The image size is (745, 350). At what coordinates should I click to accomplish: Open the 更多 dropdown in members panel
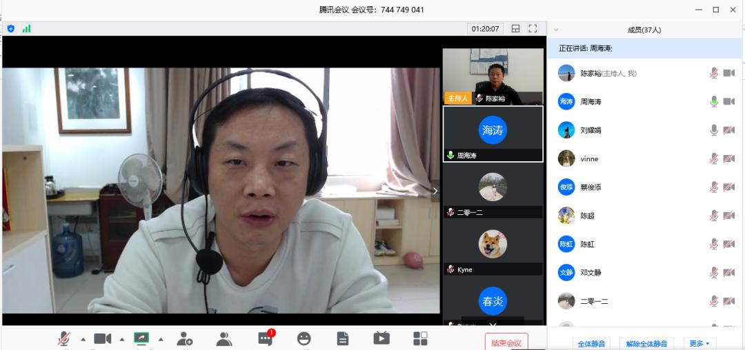700,343
